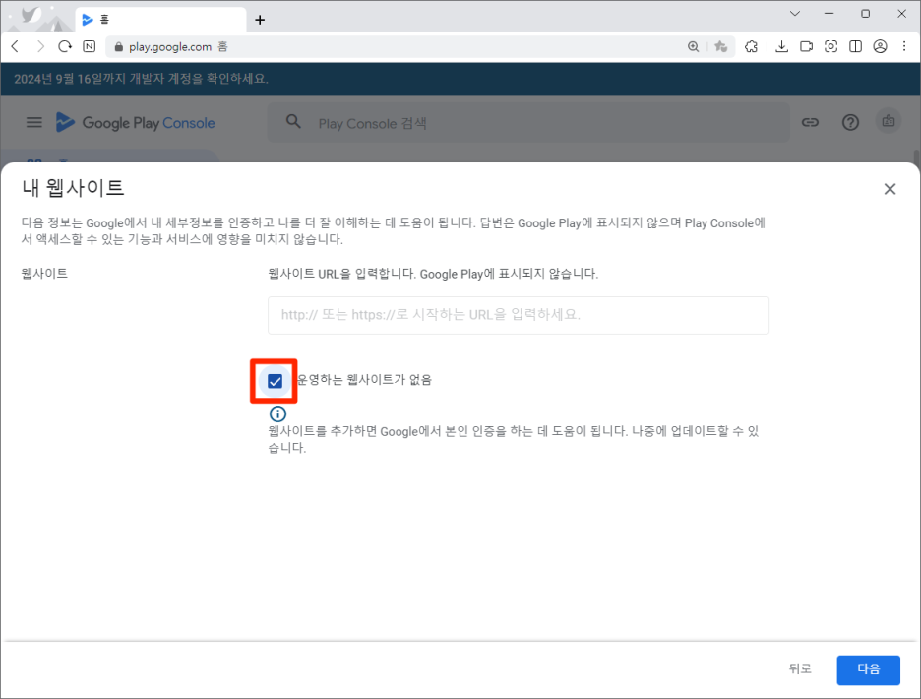Open a new browser tab

pos(260,20)
